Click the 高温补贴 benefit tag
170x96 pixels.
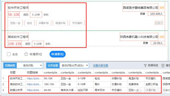(60, 23)
